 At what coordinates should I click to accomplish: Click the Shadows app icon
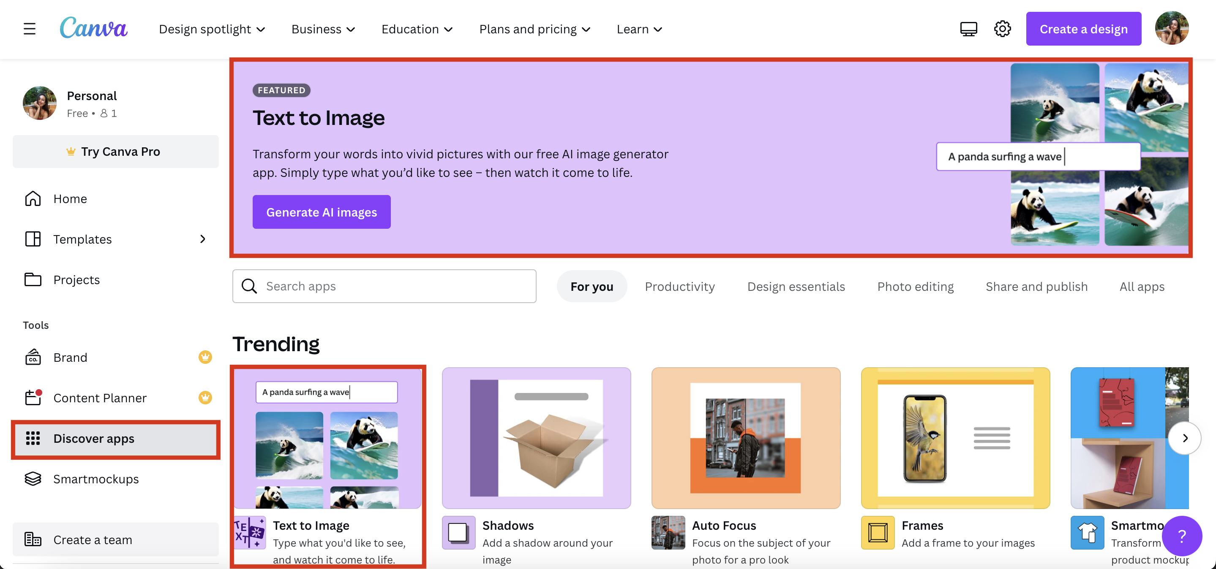click(x=458, y=533)
